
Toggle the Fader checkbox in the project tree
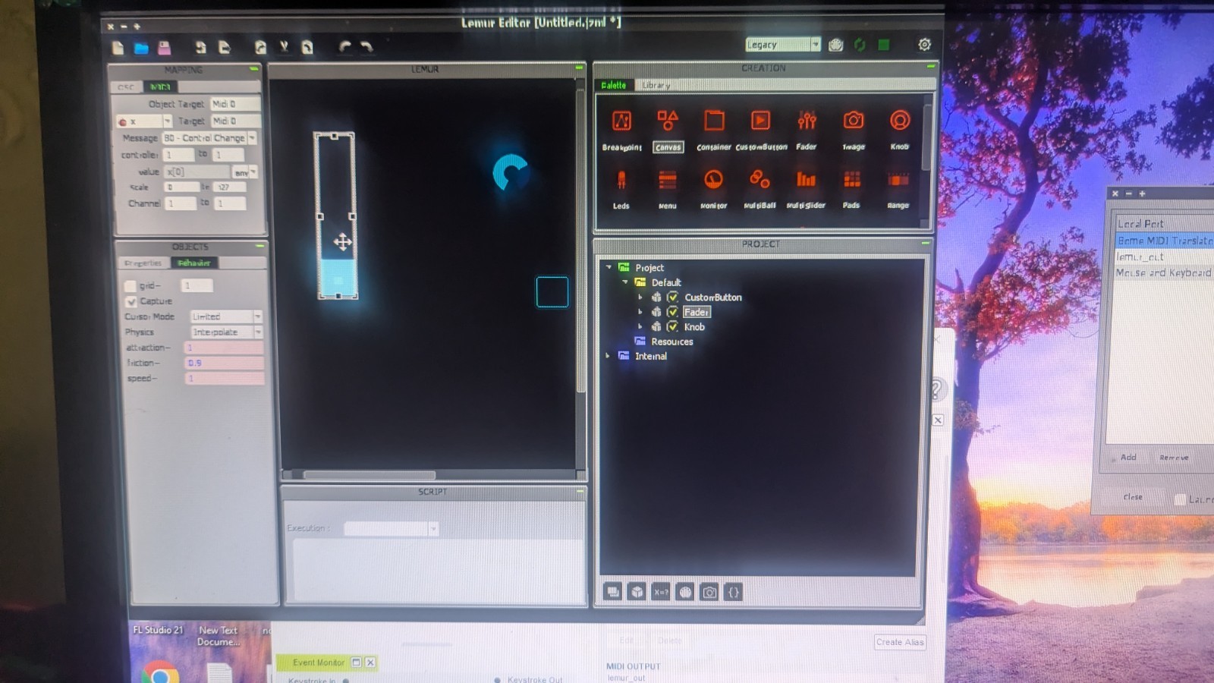[x=672, y=312]
